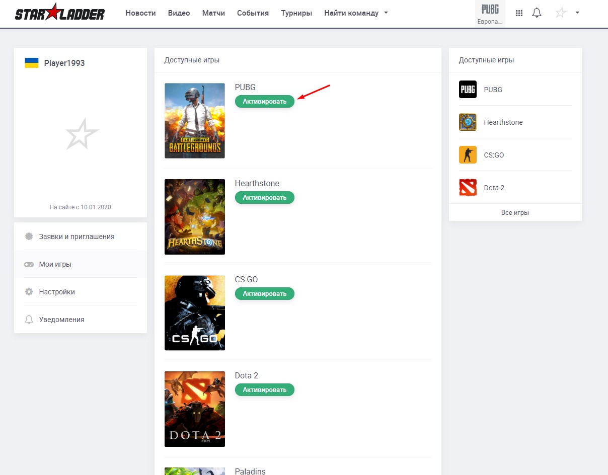The width and height of the screenshot is (608, 475).
Task: Click the CS:GO cover thumbnail
Action: (194, 313)
